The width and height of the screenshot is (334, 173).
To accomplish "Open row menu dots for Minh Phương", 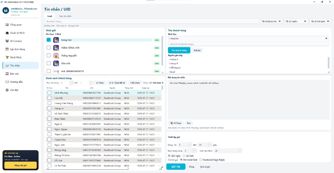I will (159, 93).
